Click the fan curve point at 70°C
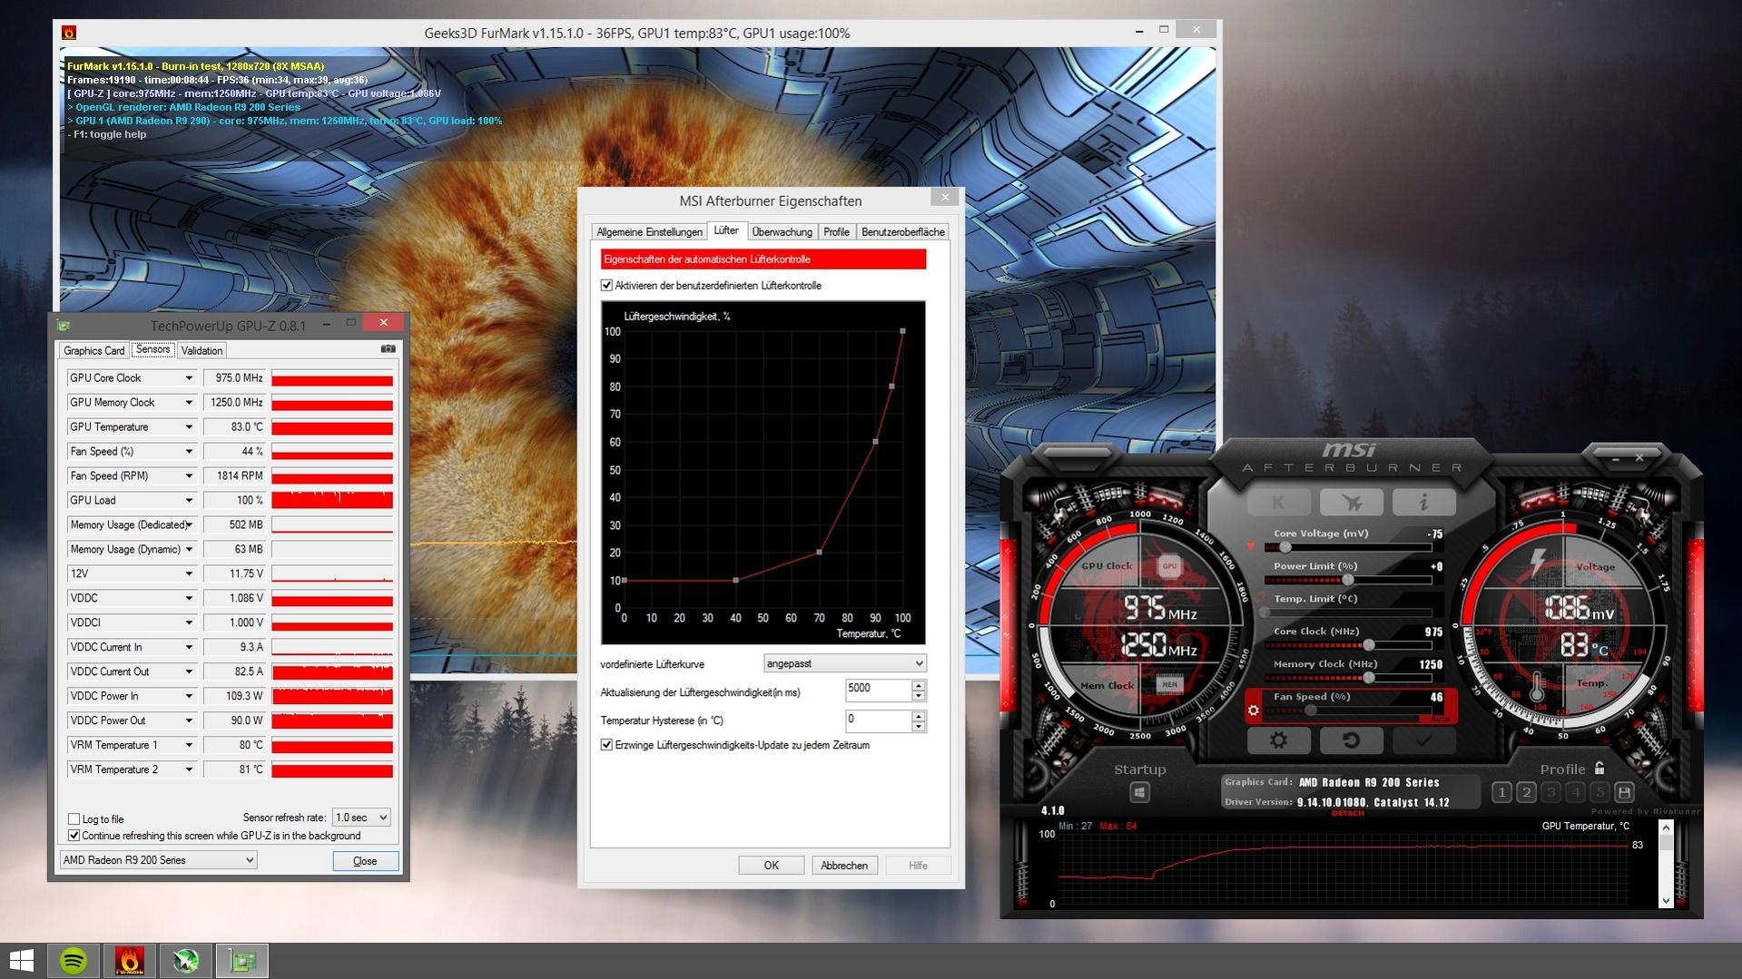1742x979 pixels. [819, 552]
